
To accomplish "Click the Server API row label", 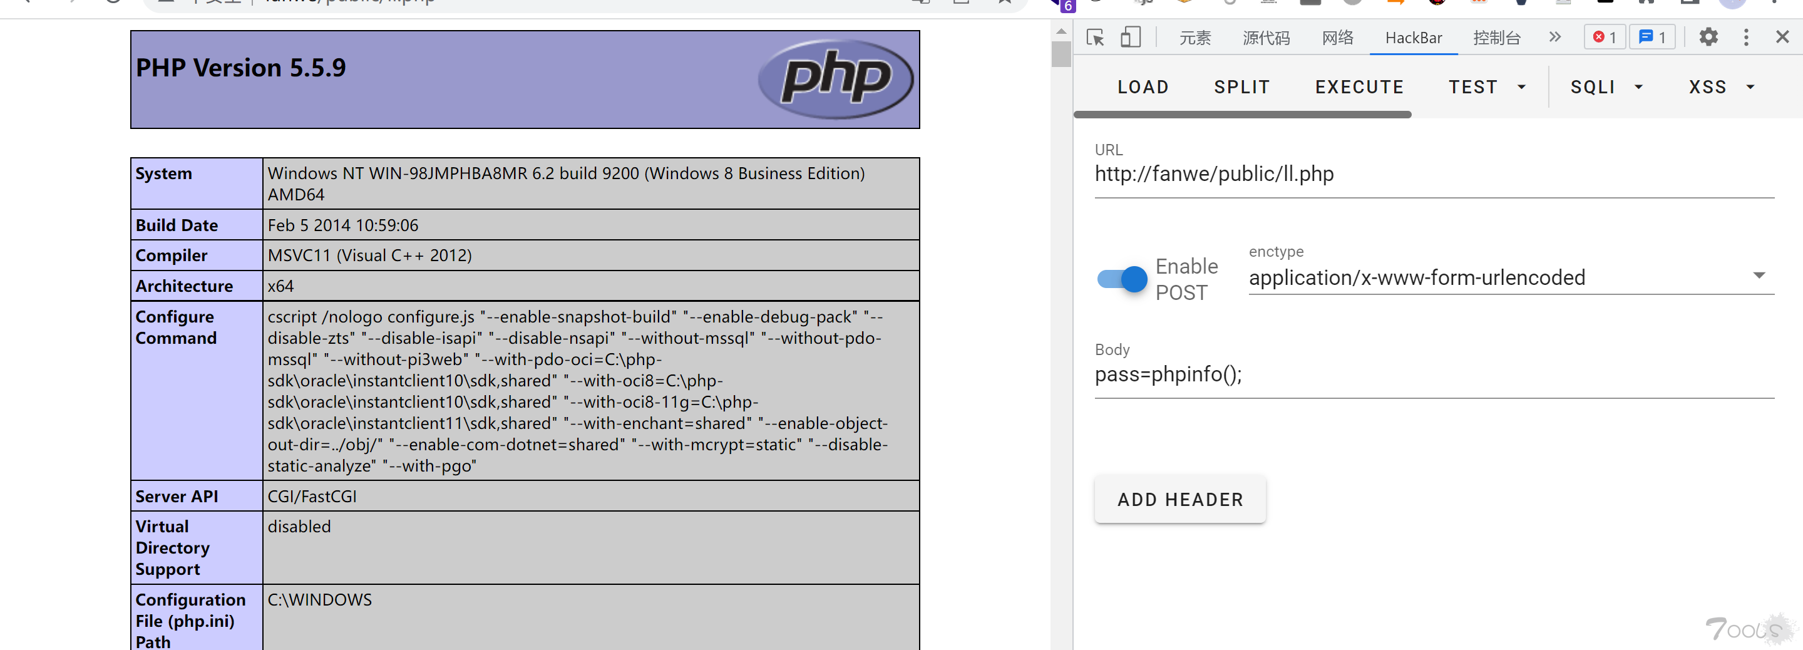I will (x=177, y=497).
